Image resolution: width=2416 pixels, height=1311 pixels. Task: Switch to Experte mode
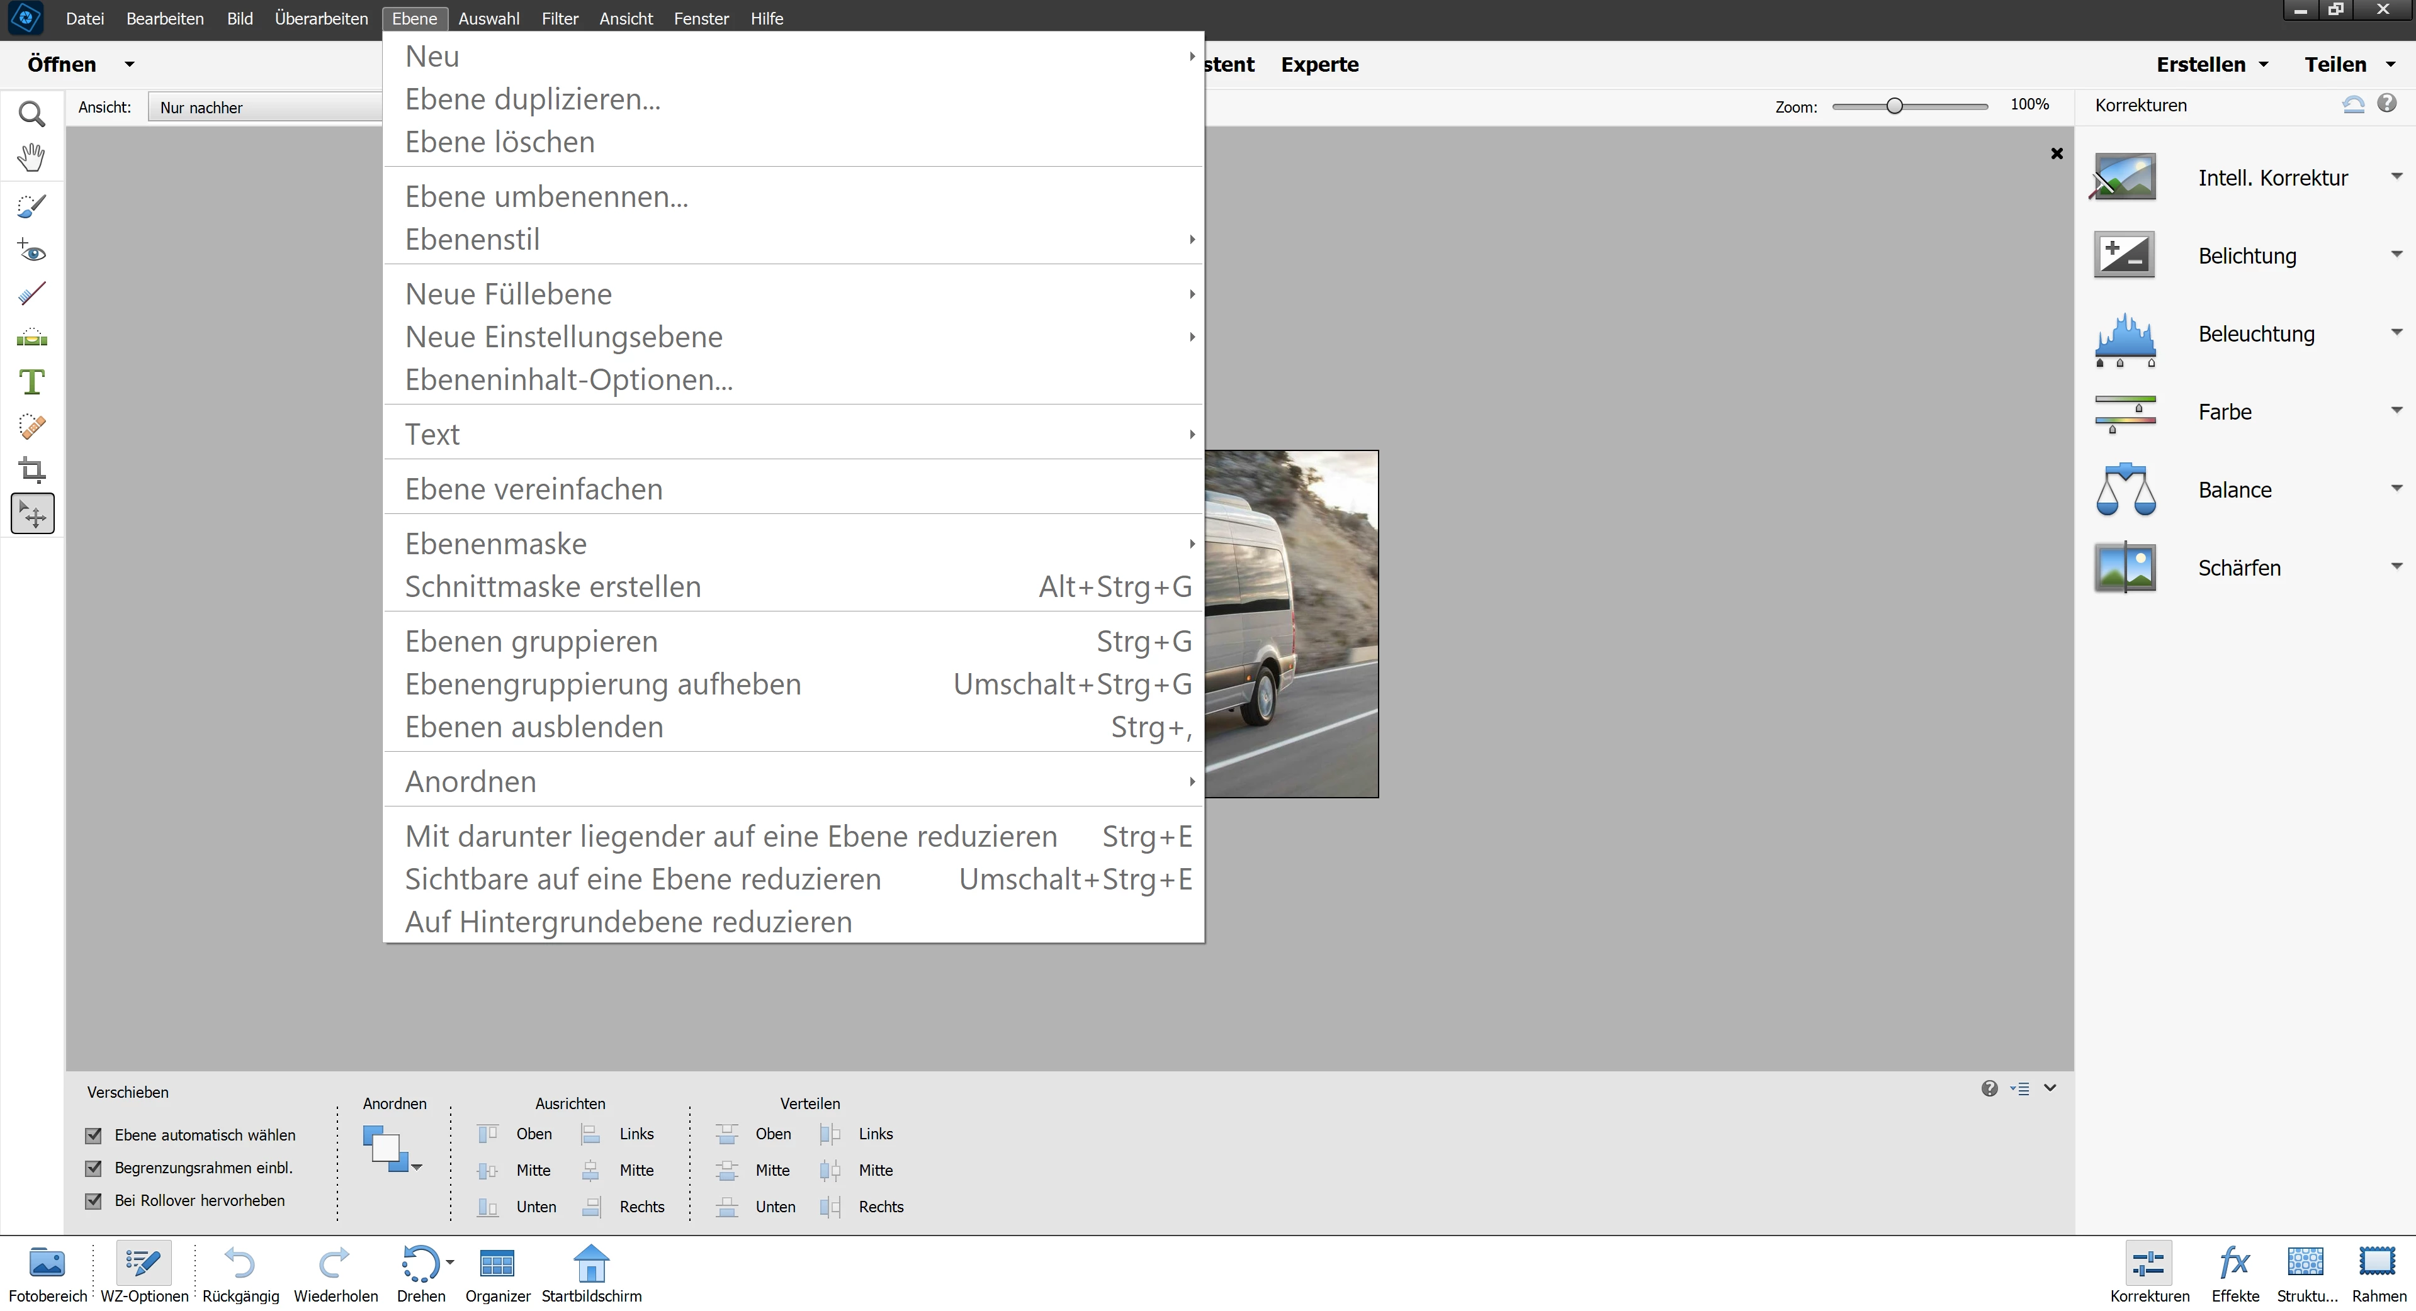[x=1319, y=65]
